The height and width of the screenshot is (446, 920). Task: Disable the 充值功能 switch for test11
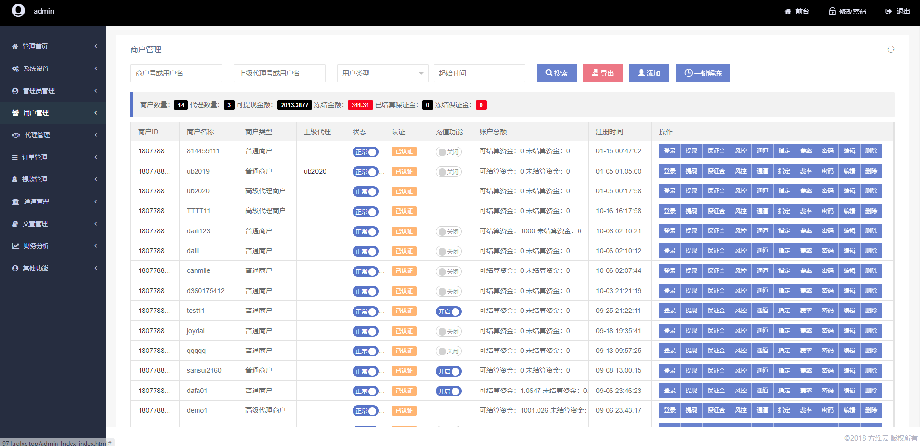click(448, 311)
